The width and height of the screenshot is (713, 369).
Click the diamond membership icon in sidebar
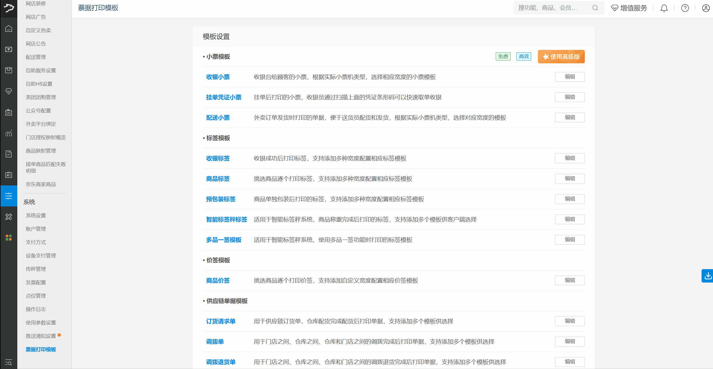(9, 91)
